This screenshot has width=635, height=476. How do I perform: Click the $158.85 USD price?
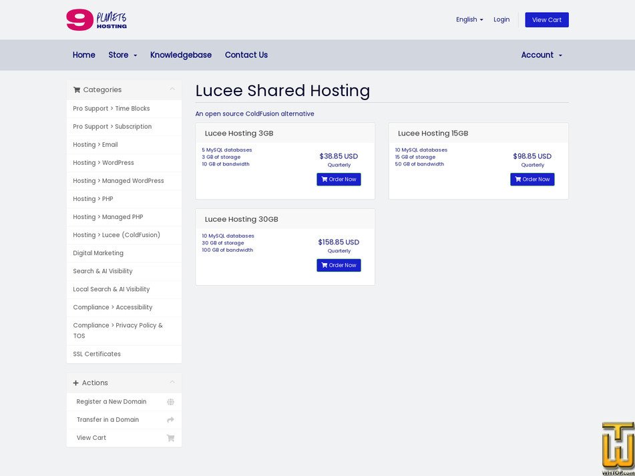click(339, 242)
